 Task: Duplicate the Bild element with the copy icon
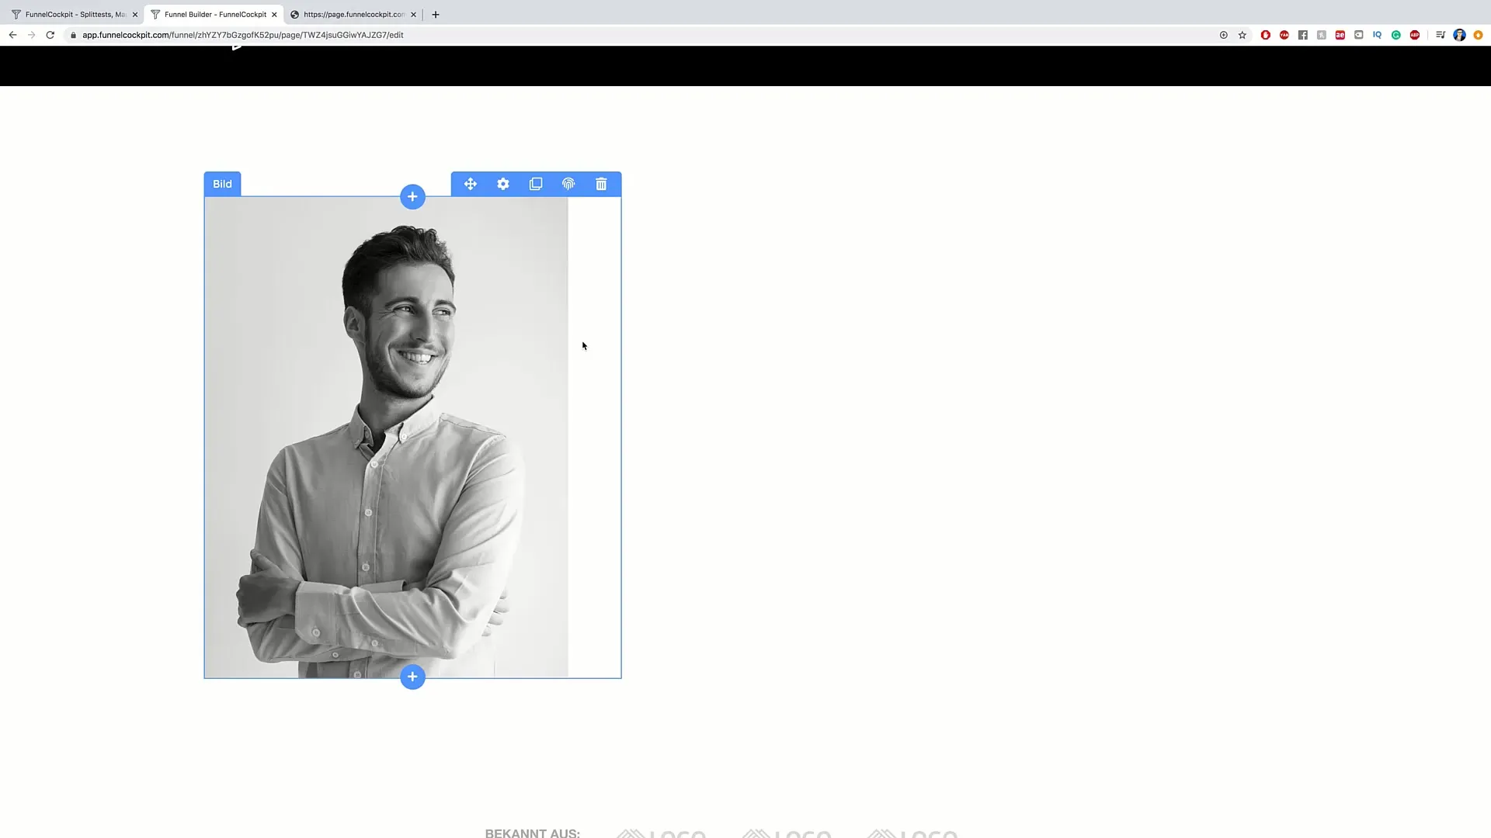click(536, 184)
